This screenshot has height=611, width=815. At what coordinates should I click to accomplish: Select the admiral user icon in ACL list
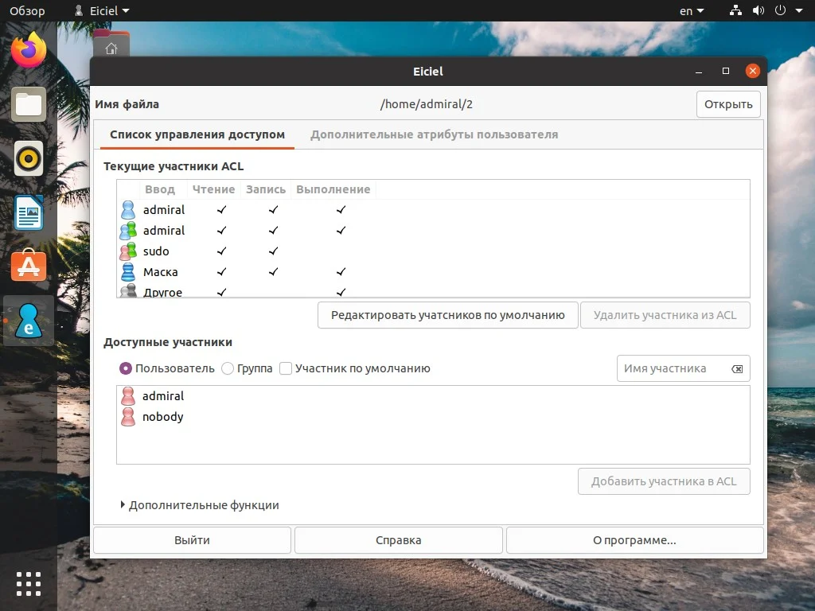point(128,209)
